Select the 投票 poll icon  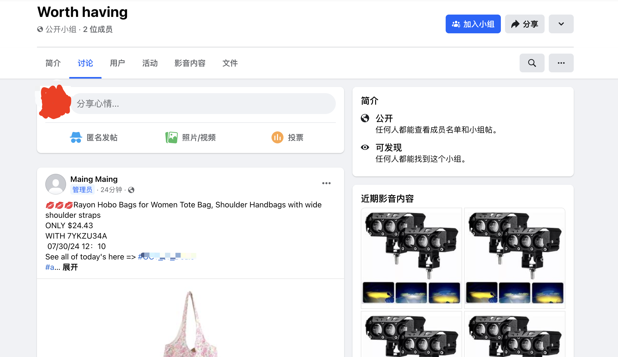[277, 137]
